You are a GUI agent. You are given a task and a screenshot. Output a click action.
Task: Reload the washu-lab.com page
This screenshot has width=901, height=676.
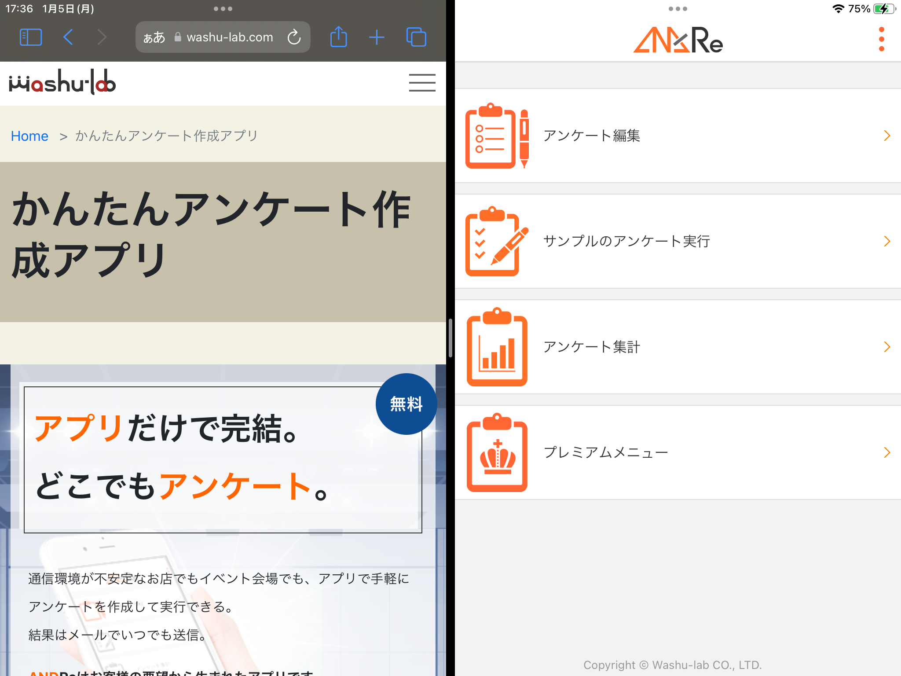click(294, 37)
